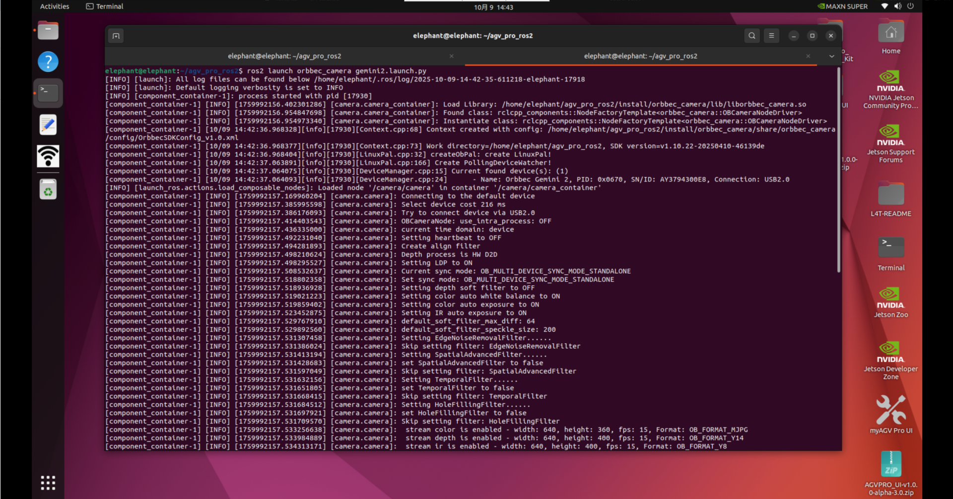Close the first terminal tab
This screenshot has height=499, width=953.
pyautogui.click(x=451, y=57)
